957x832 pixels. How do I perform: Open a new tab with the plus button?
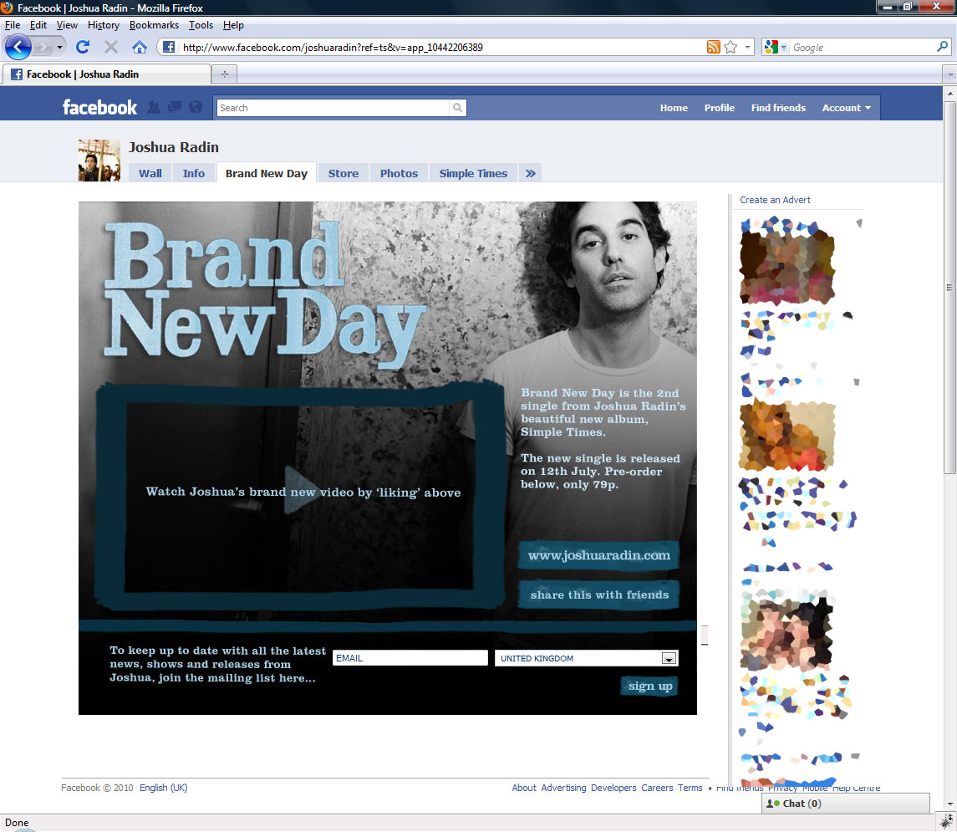click(x=225, y=74)
